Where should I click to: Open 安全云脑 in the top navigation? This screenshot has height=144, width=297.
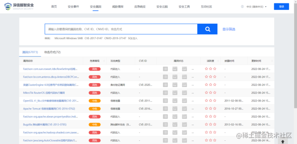point(162,7)
